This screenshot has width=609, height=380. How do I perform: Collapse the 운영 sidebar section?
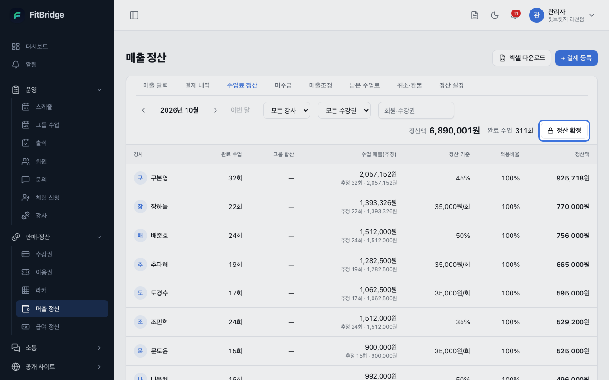(x=57, y=90)
